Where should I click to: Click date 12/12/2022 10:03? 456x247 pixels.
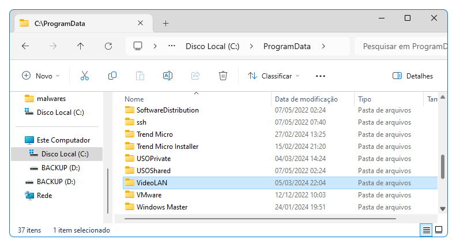tap(300, 195)
